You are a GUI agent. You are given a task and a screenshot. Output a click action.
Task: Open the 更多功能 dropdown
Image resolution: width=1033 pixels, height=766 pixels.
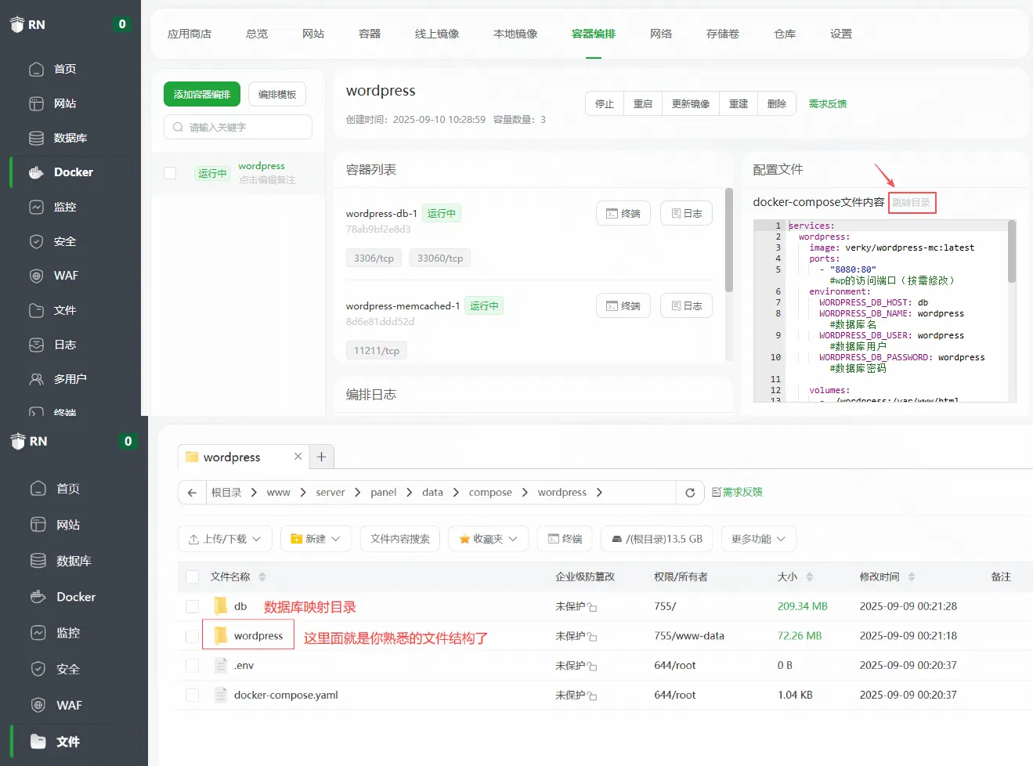pos(759,539)
